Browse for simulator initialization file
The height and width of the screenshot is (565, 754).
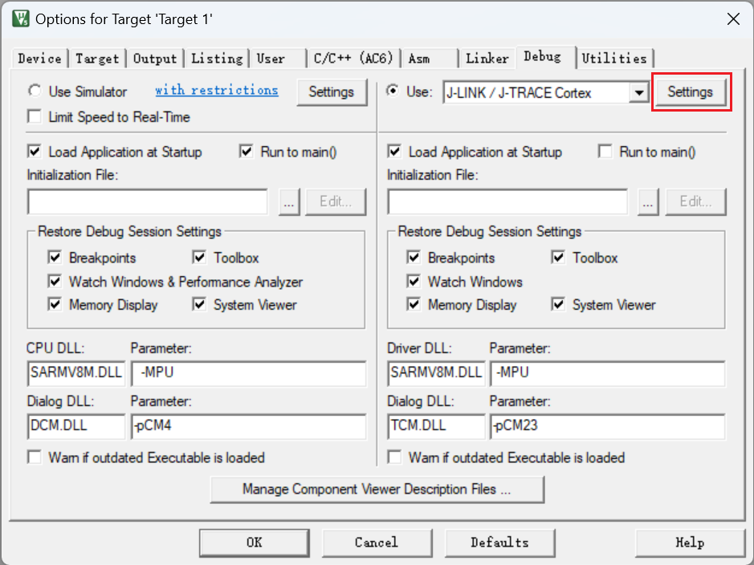click(289, 201)
